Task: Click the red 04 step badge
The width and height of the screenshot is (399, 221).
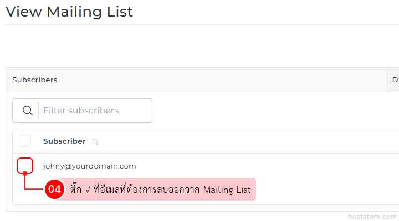Action: (x=54, y=190)
